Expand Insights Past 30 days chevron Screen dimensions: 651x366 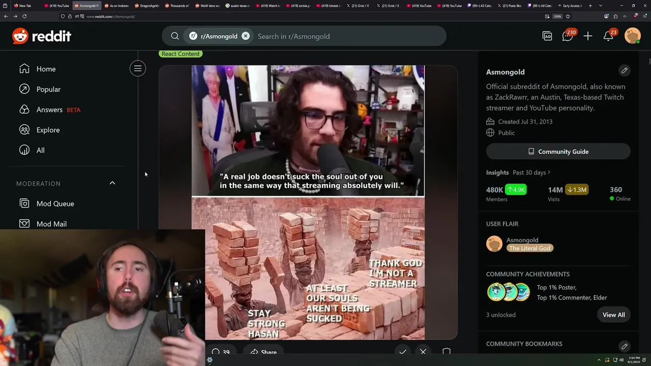click(549, 172)
